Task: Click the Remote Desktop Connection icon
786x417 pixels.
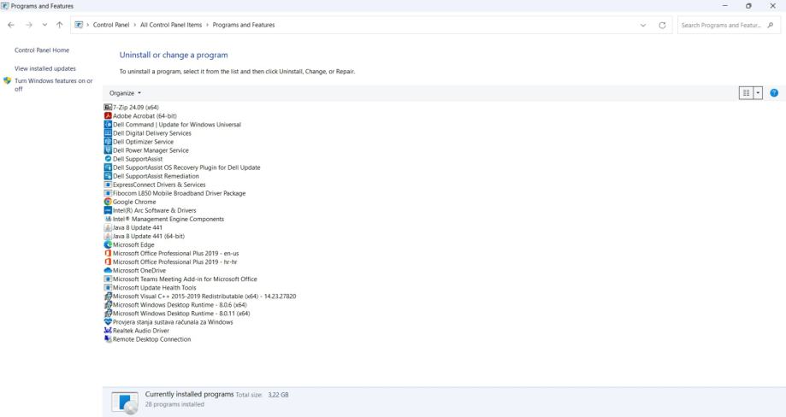Action: click(108, 339)
